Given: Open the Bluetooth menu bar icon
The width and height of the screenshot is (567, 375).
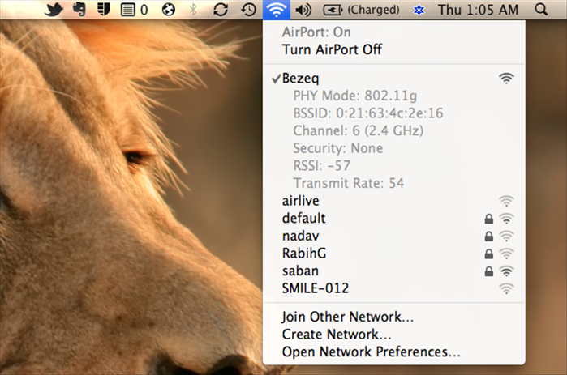Looking at the screenshot, I should (193, 10).
